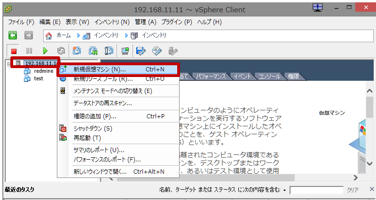This screenshot has width=376, height=200.
Task: Open the ヘルプ (H) menu
Action: tap(209, 22)
